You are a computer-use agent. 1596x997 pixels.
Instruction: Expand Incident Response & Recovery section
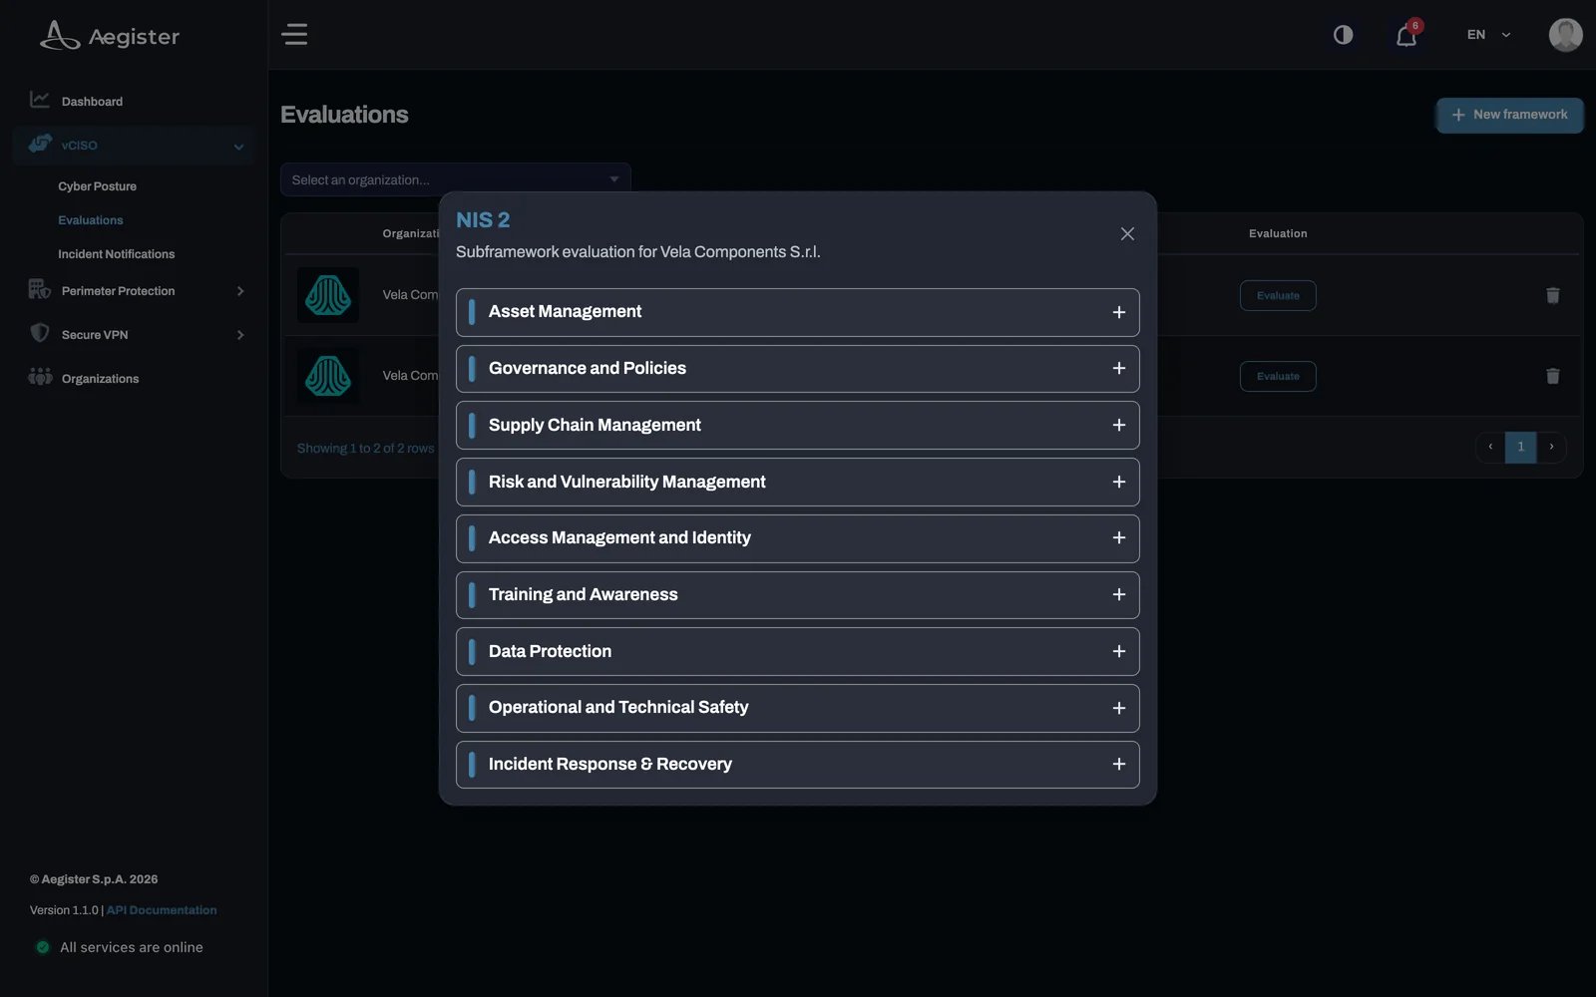tap(797, 765)
